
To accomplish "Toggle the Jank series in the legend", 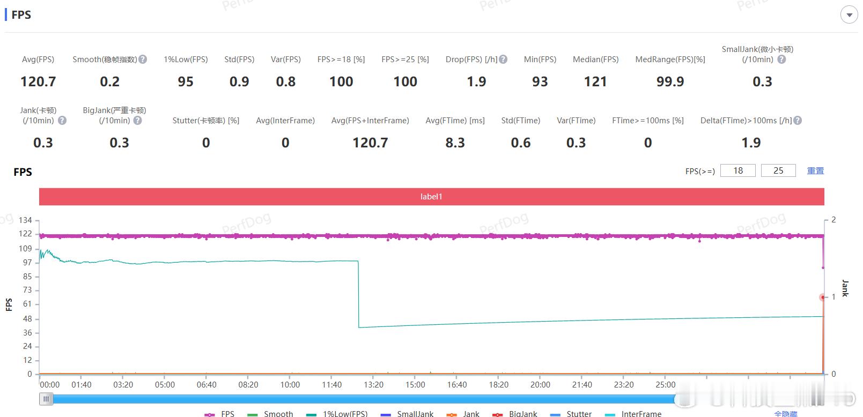I will (463, 414).
